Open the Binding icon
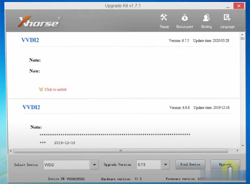 pos(207,21)
